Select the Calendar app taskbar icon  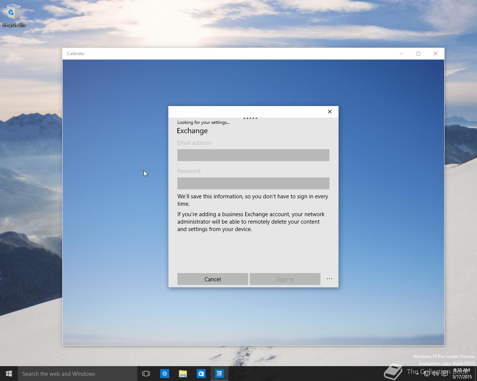coord(219,374)
